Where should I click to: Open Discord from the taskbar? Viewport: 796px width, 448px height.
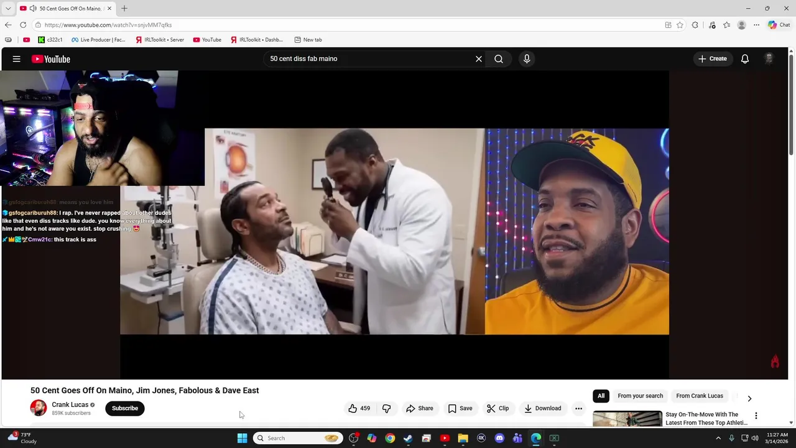[499, 438]
